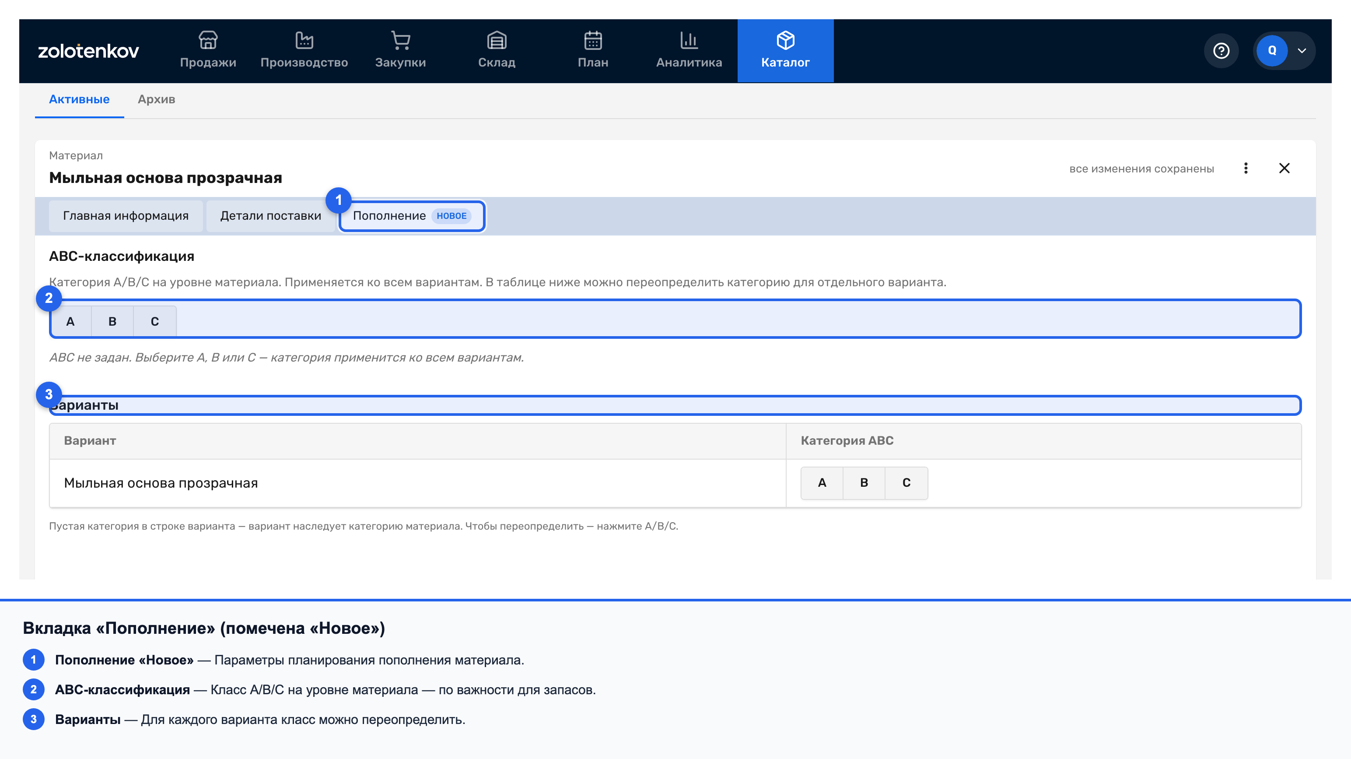The width and height of the screenshot is (1351, 759).
Task: Open the help question-mark icon
Action: [1221, 51]
